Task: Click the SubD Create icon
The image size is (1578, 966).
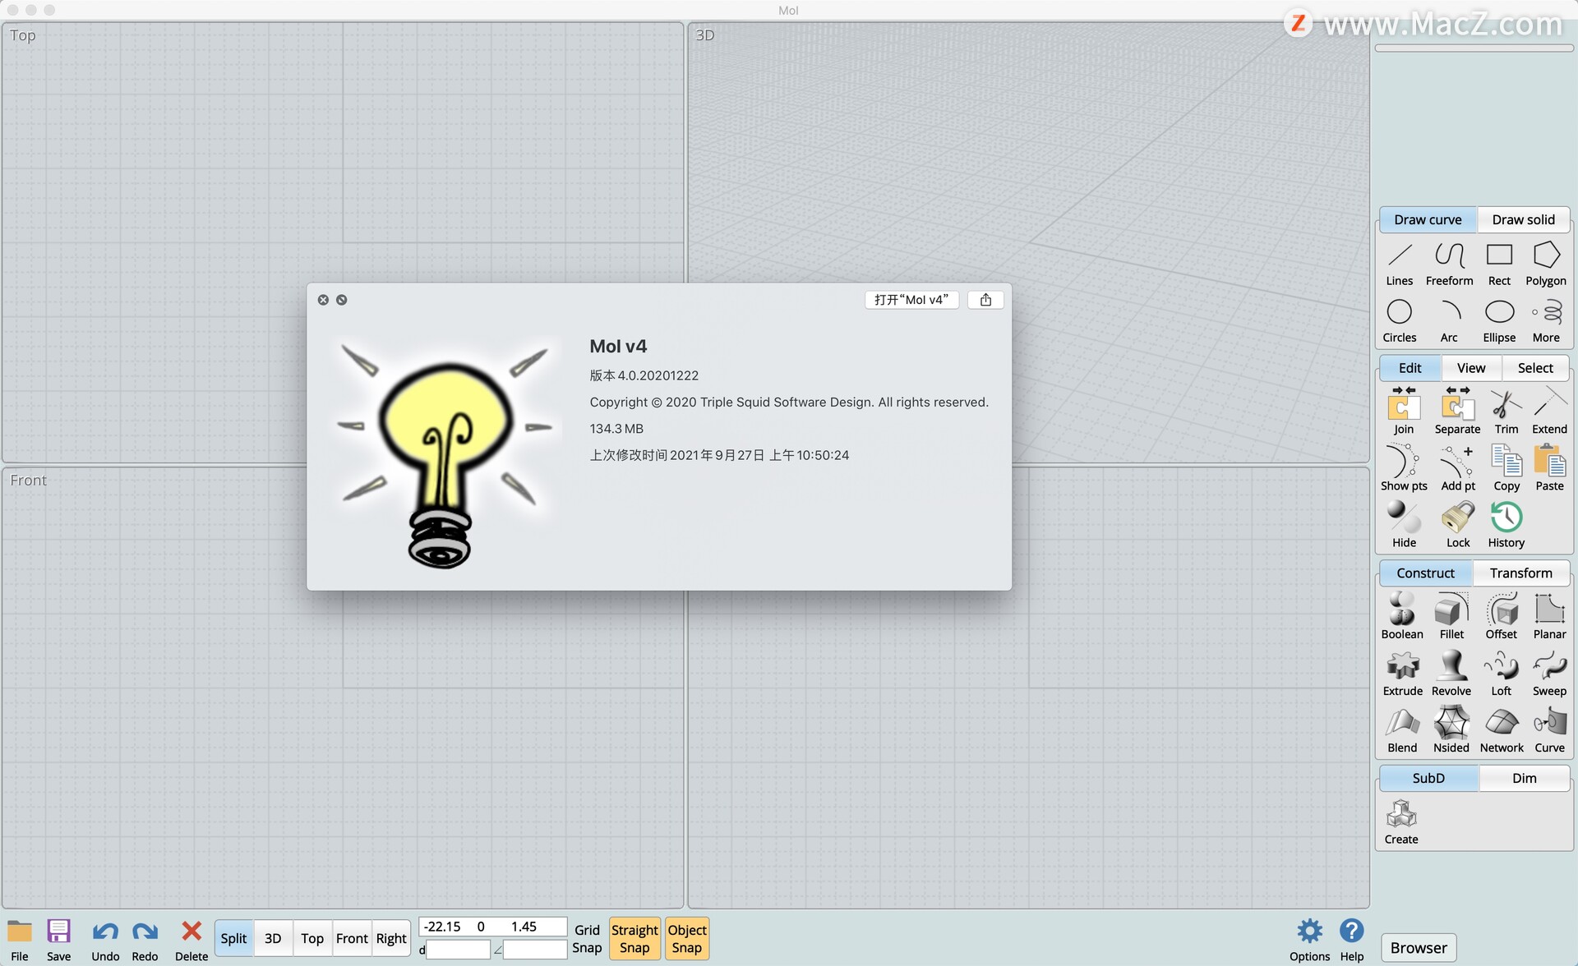Action: tap(1400, 821)
